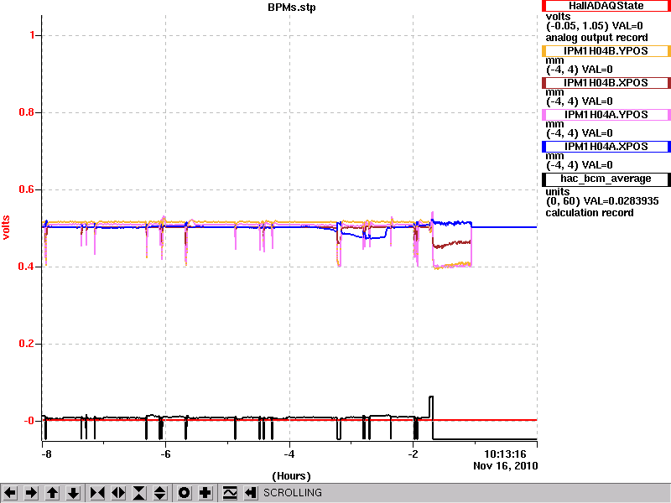Click the -4 x-axis tick label
Screen dimensions: 671x503
point(289,454)
